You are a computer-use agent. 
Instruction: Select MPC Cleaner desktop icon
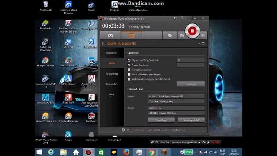[68, 81]
